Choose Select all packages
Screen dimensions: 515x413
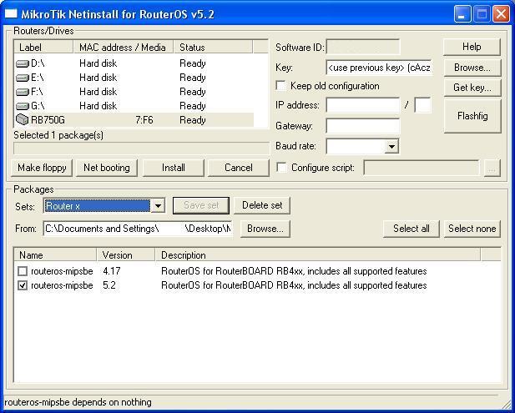[411, 229]
